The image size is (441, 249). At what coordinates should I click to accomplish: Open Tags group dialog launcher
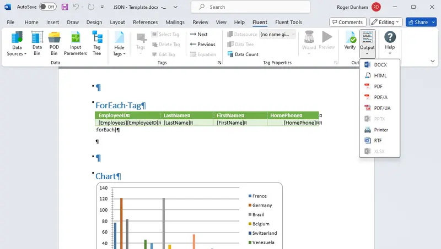[x=219, y=63]
